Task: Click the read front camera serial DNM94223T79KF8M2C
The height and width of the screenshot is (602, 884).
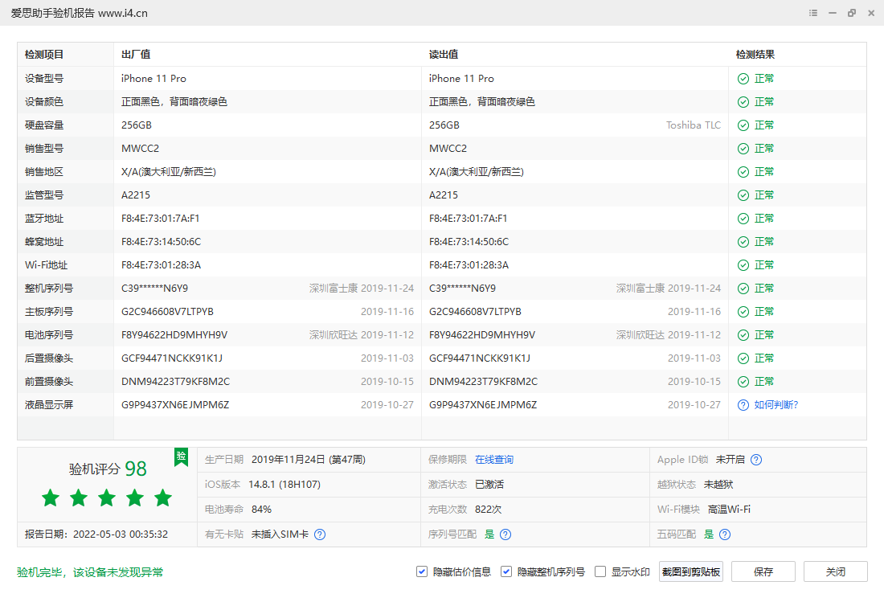Action: coord(483,382)
